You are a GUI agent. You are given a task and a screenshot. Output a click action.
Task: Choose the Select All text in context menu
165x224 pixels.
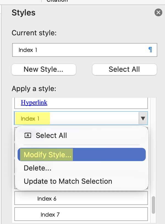pos(51,135)
